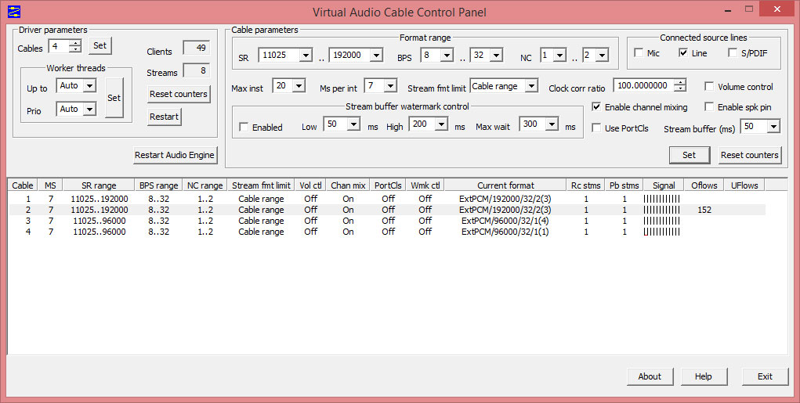Enable the Volume control checkbox
Screen dimensions: 800x403
pyautogui.click(x=710, y=87)
